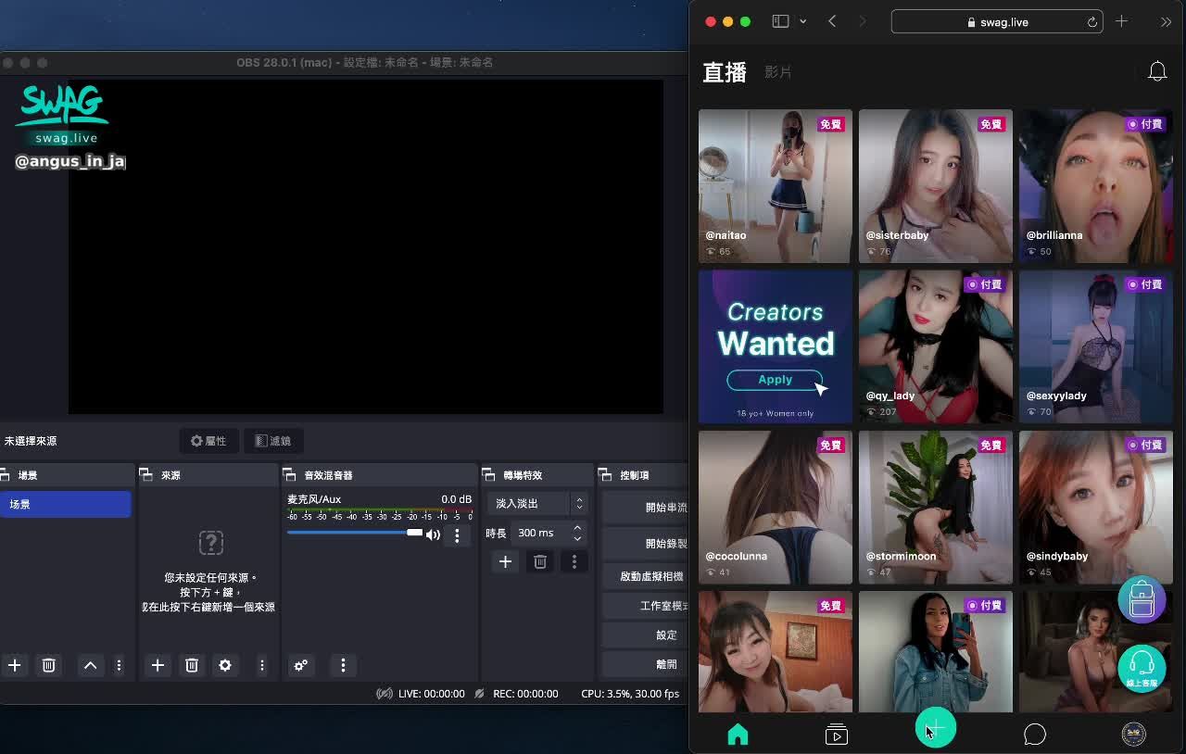Tap the green plus create button
The image size is (1186, 754).
pos(936,728)
